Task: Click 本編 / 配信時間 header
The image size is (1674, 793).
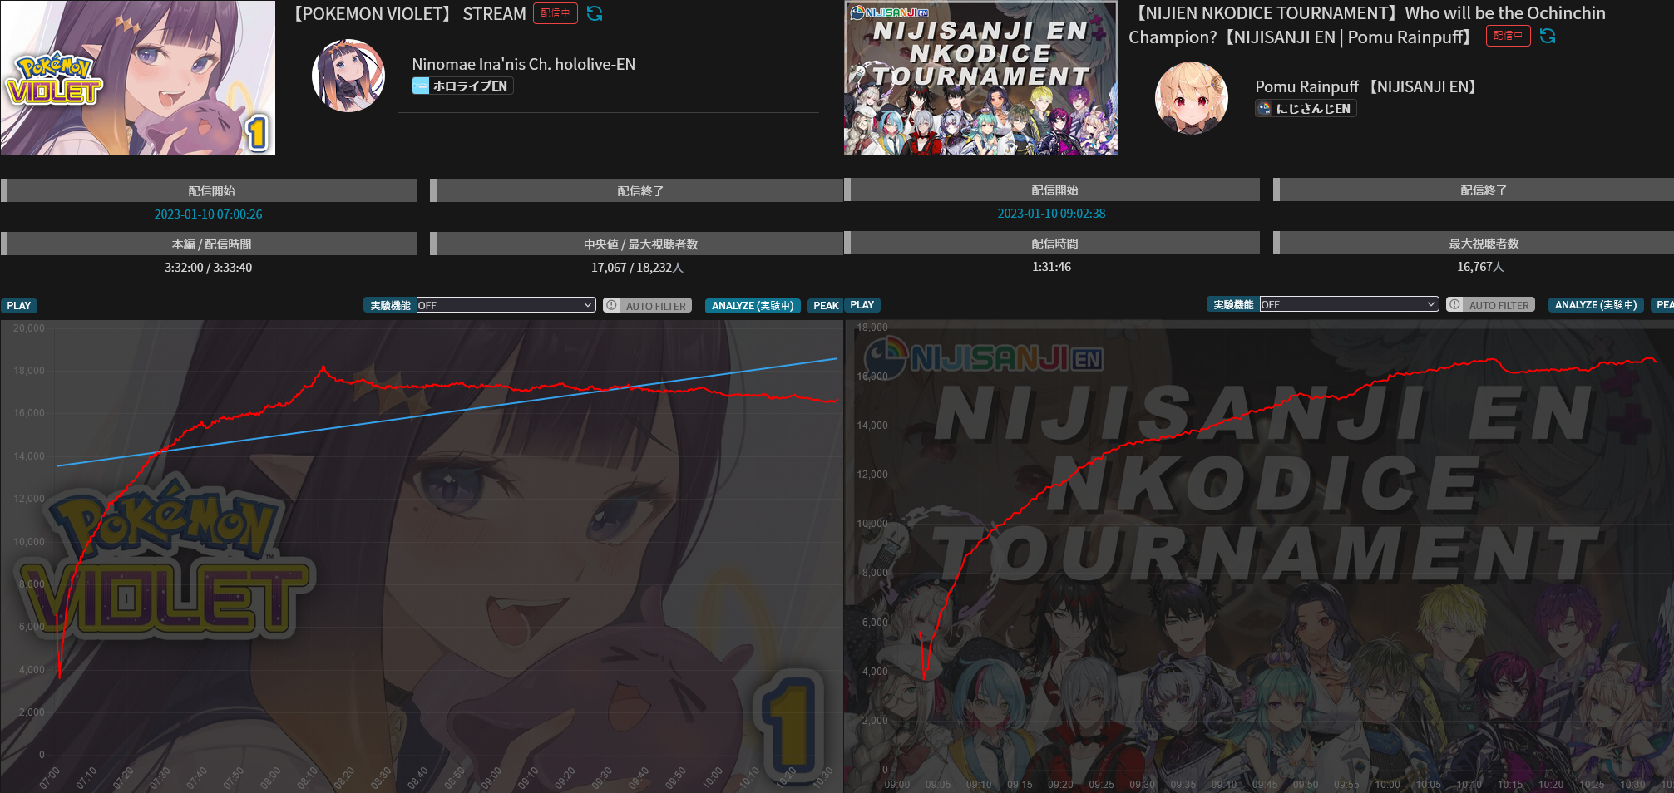Action: 209,244
